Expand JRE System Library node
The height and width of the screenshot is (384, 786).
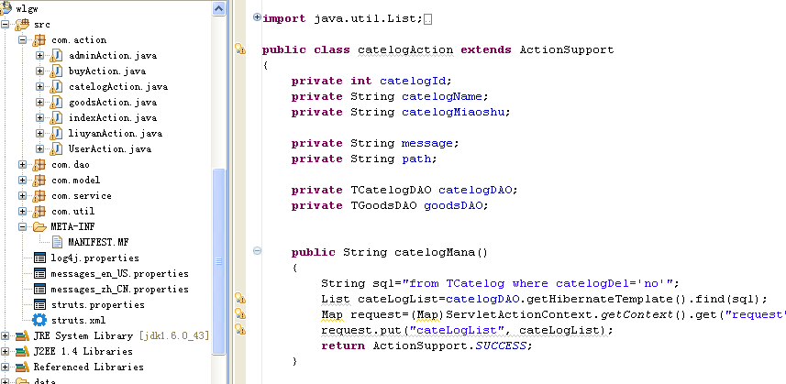tap(5, 336)
